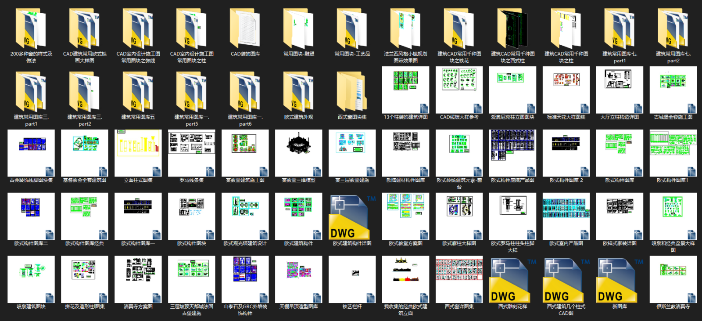Select the 某教堂三维模型 thumbnail

pos(298,153)
